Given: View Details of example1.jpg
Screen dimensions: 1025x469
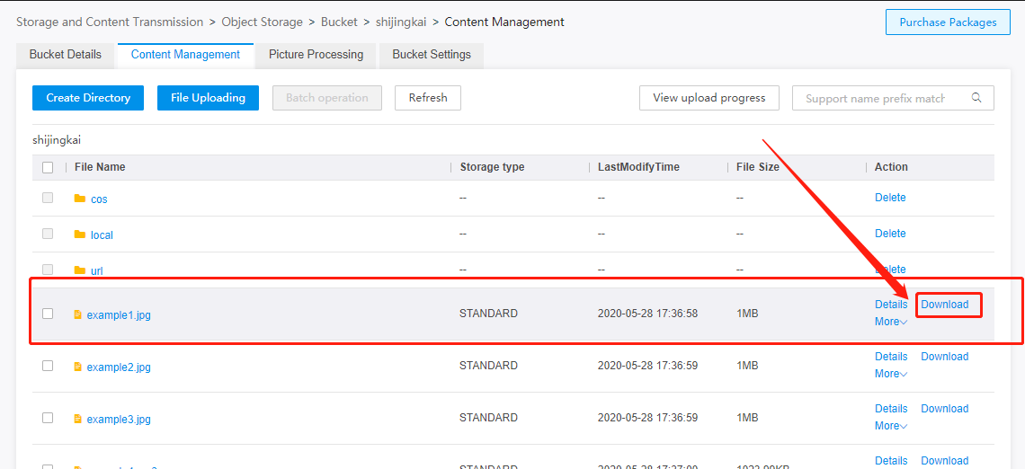Looking at the screenshot, I should click(x=891, y=305).
